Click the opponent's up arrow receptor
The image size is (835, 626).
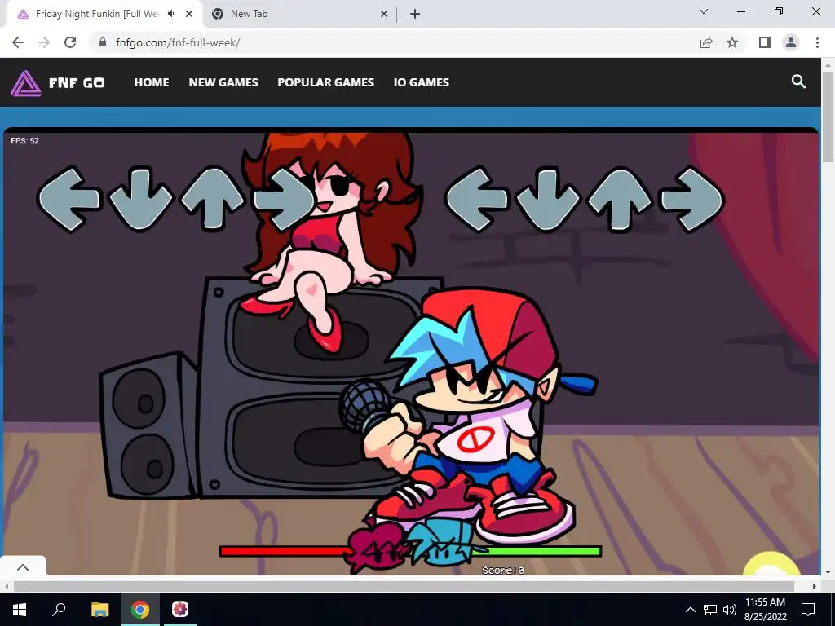(212, 199)
